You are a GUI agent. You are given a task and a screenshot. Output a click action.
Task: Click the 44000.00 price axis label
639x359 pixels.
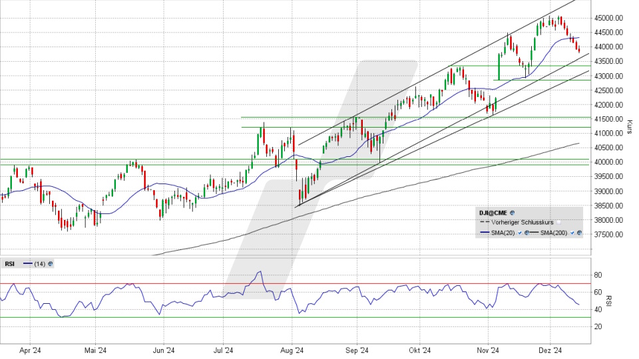point(608,47)
